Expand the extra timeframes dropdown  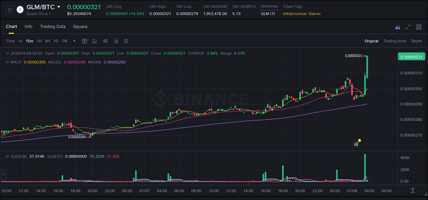pyautogui.click(x=74, y=41)
